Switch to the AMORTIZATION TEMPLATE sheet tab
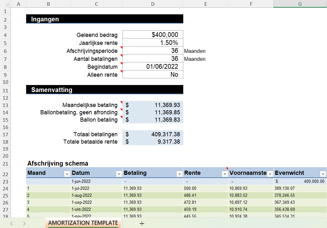327x228 pixels. point(83,223)
